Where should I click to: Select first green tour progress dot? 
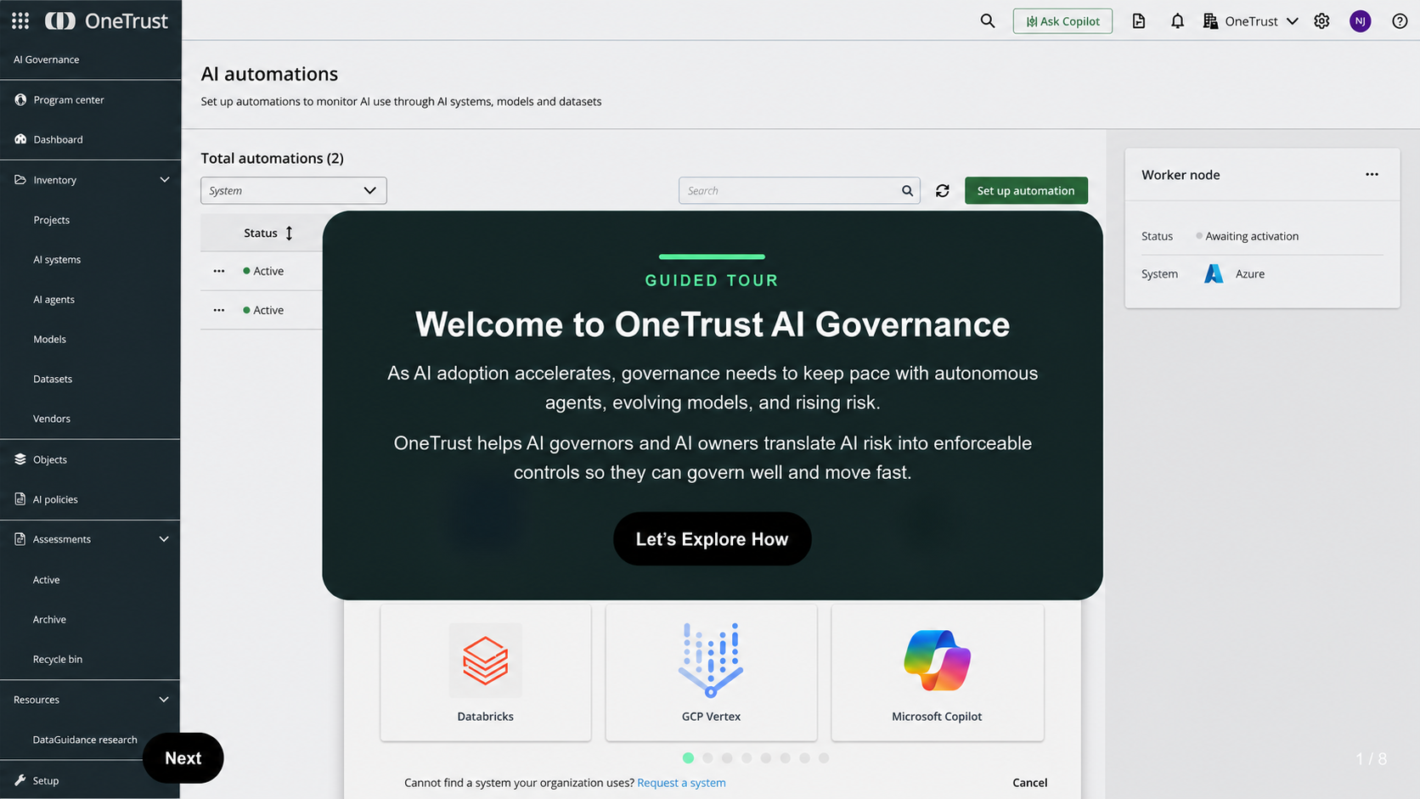point(688,758)
